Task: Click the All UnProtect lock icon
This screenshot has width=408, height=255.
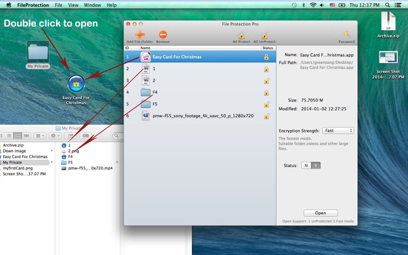Action: pyautogui.click(x=265, y=35)
